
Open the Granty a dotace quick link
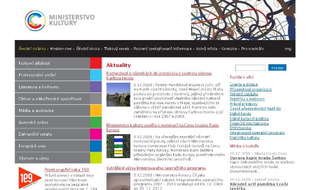(244, 84)
